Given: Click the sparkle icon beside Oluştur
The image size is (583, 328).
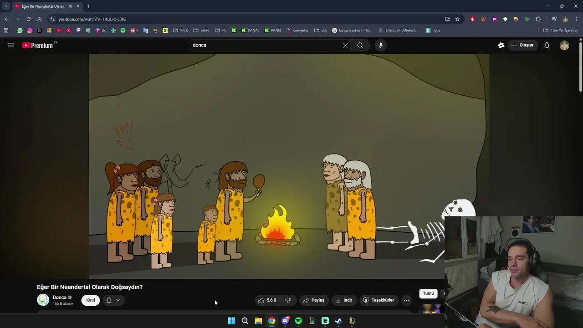Looking at the screenshot, I should pyautogui.click(x=501, y=45).
